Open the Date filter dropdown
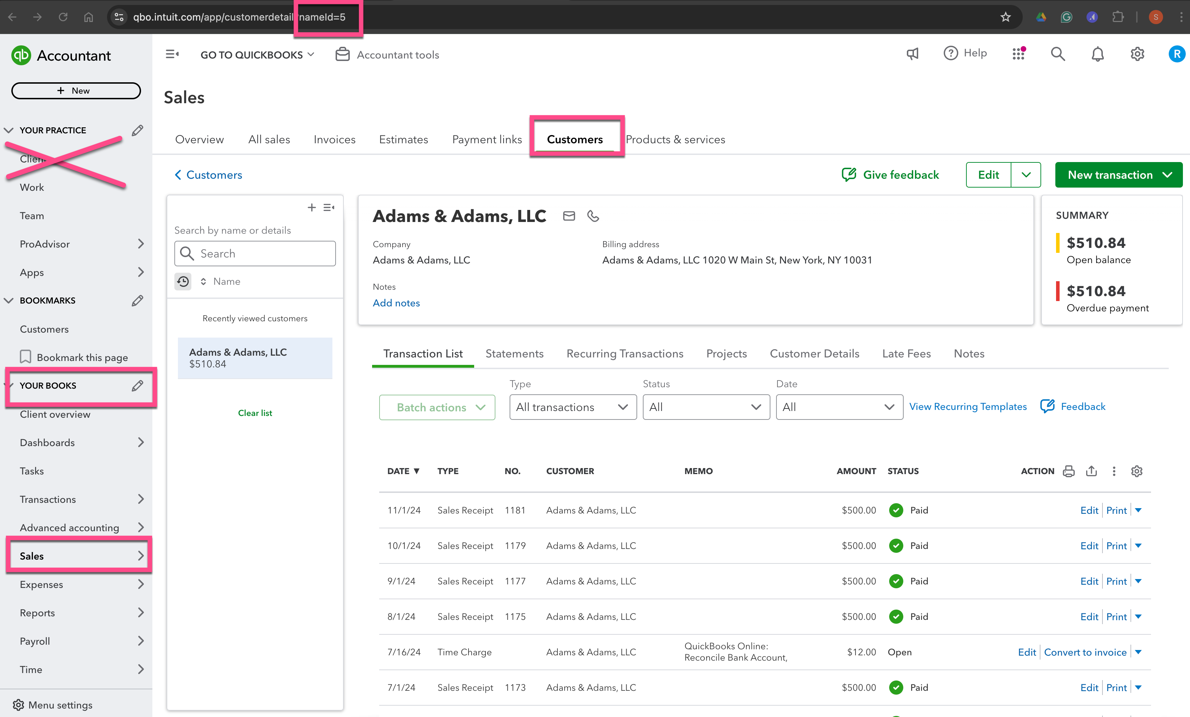This screenshot has width=1190, height=717. (840, 407)
